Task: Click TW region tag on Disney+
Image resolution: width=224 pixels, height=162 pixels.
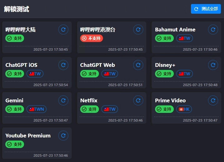Action: [184, 74]
